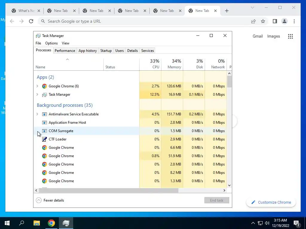Select the Google Chrome 2.8 MB process
Image resolution: width=306 pixels, height=229 pixels.
(130, 164)
